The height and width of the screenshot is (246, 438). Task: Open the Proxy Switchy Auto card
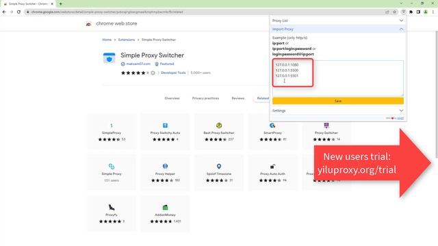(x=165, y=131)
